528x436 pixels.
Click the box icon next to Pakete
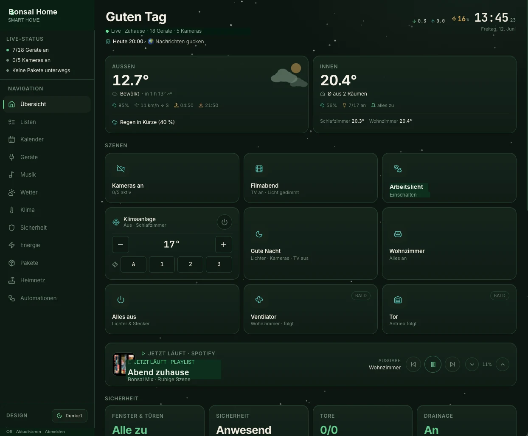click(12, 263)
